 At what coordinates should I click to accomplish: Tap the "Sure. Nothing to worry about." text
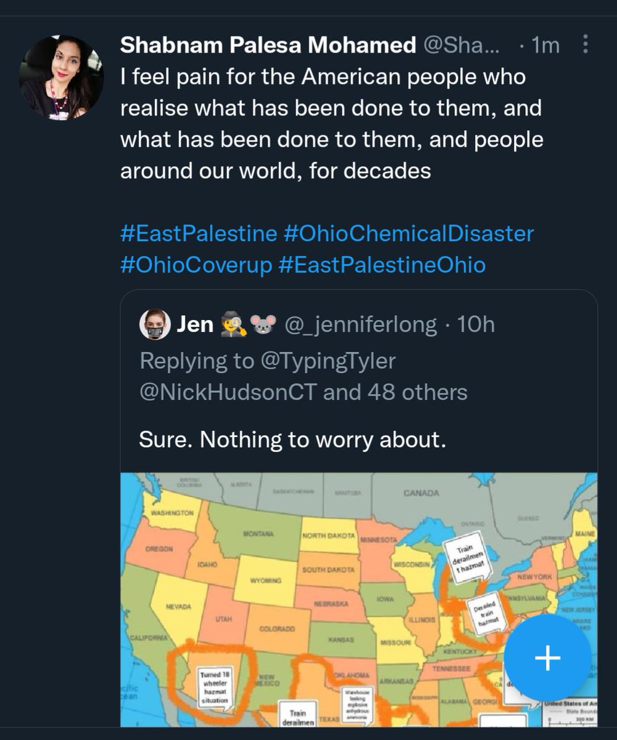coord(291,440)
